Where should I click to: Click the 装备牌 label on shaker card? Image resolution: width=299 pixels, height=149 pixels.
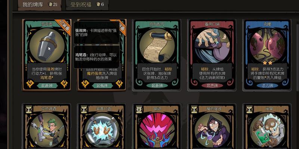(x=47, y=86)
